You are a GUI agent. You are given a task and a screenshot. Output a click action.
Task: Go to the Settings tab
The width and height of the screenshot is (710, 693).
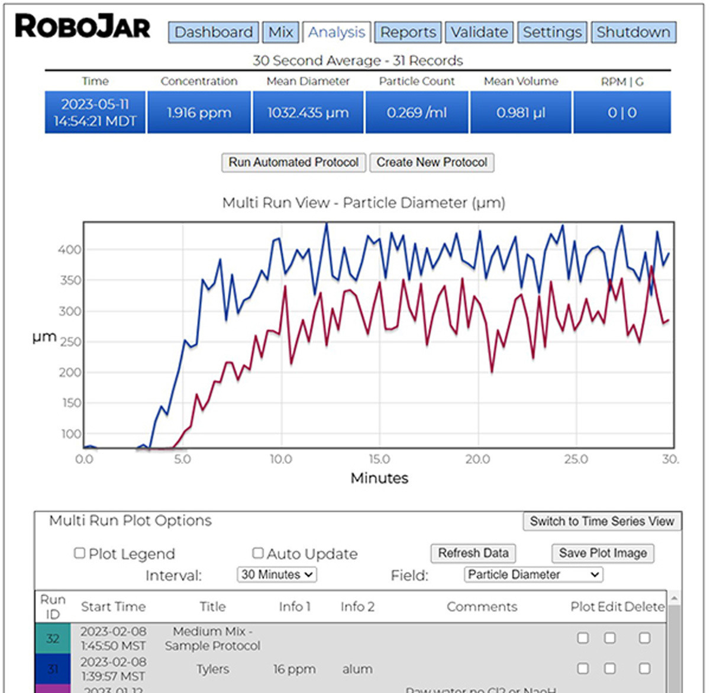click(551, 33)
